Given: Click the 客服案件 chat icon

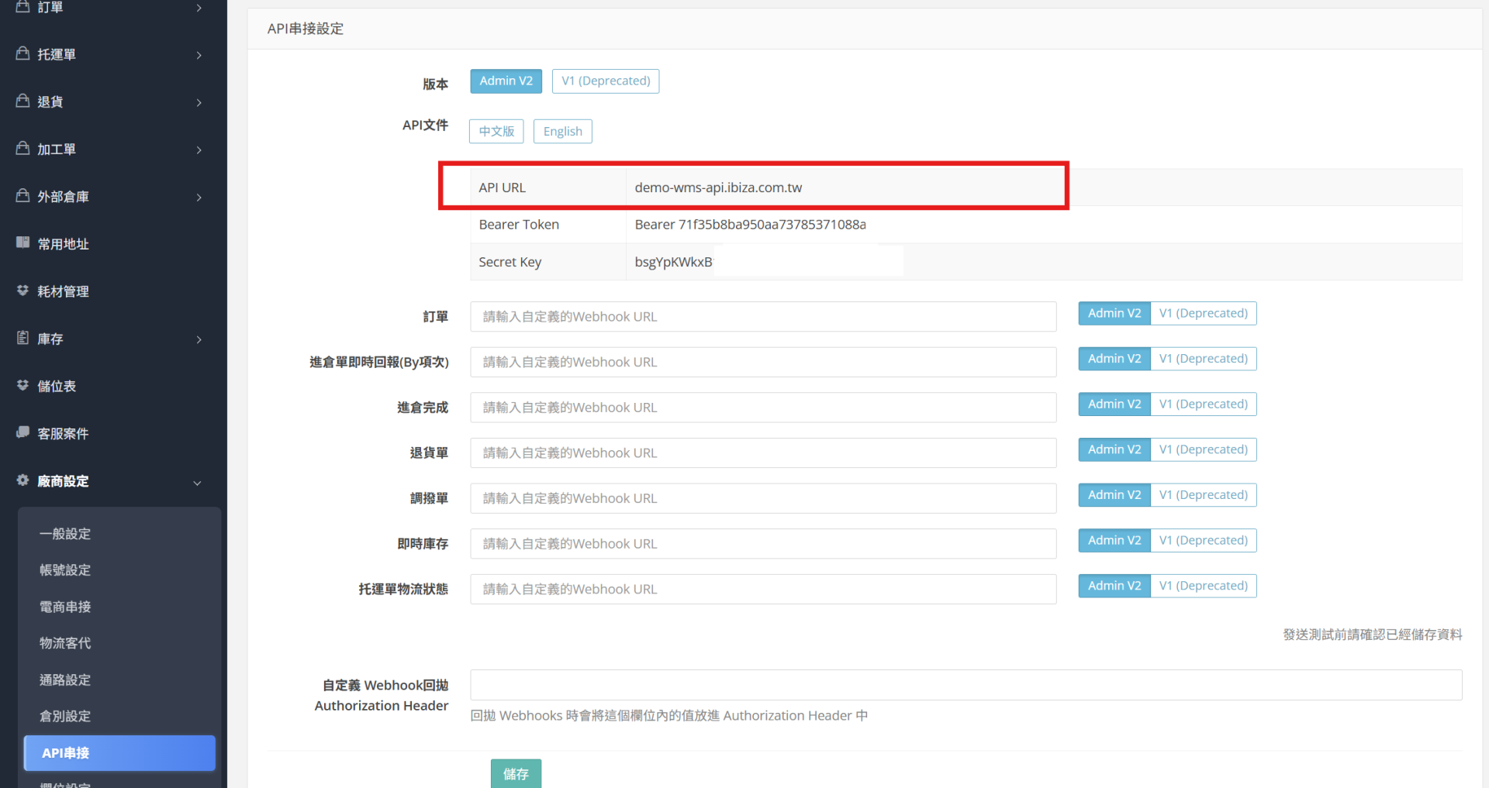Looking at the screenshot, I should [x=22, y=432].
